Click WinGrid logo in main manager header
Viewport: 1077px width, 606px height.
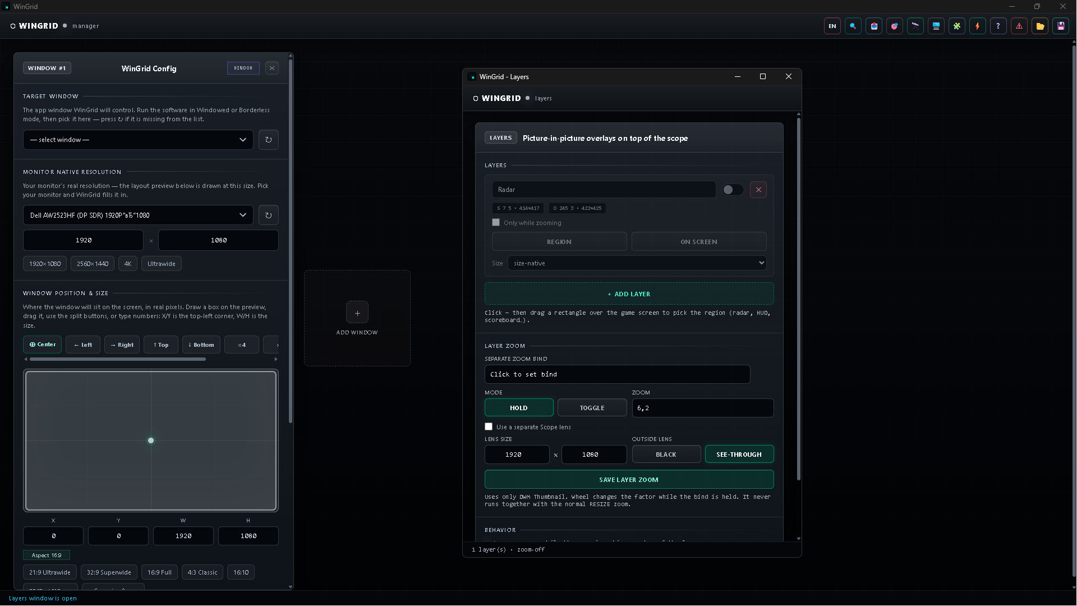click(x=34, y=26)
